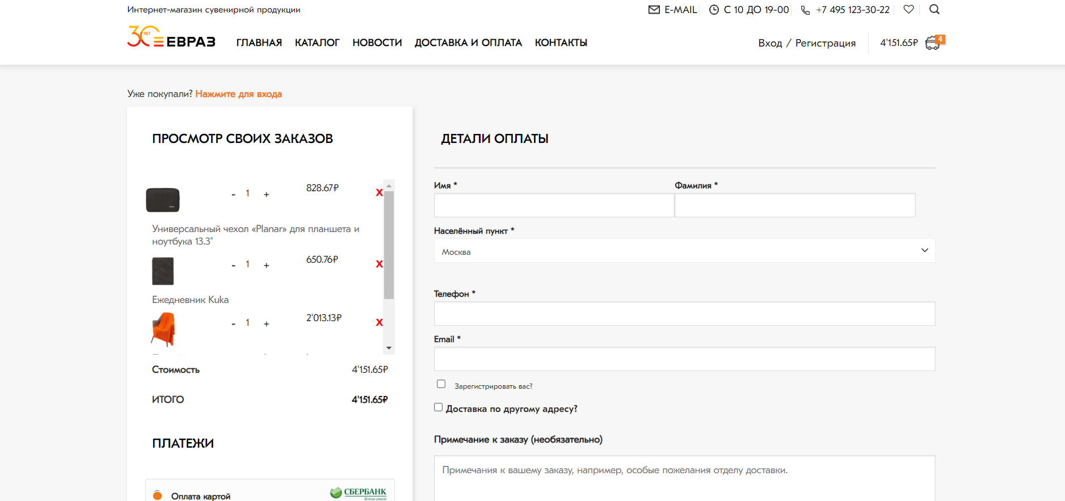
Task: Select the Оплата картой payment option
Action: 158,495
